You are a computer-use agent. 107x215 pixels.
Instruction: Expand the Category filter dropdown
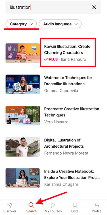pyautogui.click(x=21, y=24)
